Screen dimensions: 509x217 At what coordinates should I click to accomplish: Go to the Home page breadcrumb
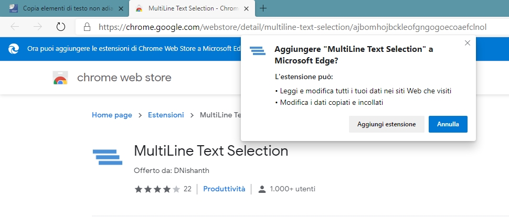[112, 115]
